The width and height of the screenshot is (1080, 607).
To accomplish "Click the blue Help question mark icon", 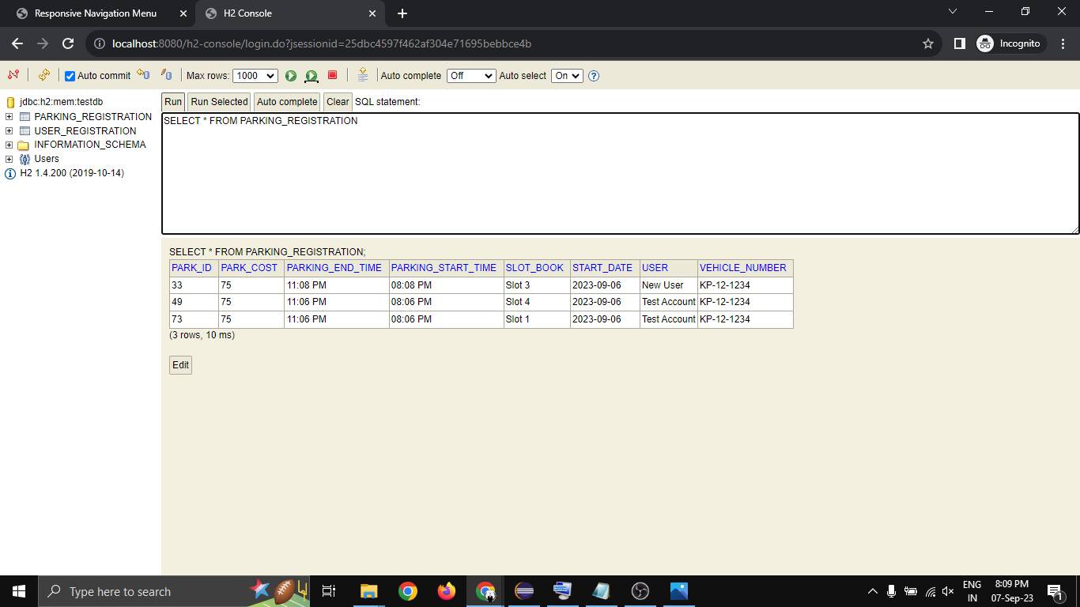I will point(594,76).
